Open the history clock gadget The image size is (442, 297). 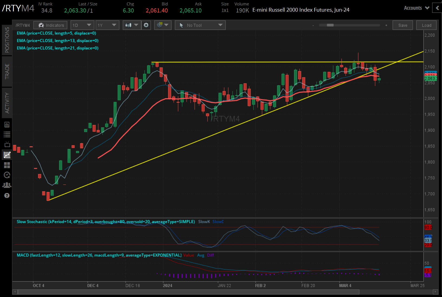7,175
